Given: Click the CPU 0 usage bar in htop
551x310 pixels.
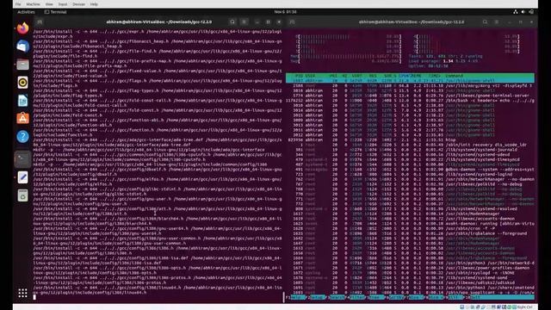Looking at the screenshot, I should click(348, 36).
